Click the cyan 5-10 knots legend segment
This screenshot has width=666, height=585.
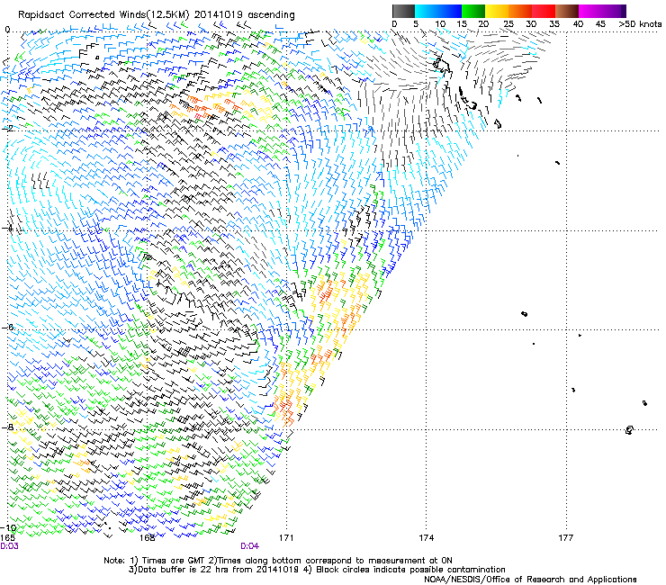pyautogui.click(x=427, y=11)
